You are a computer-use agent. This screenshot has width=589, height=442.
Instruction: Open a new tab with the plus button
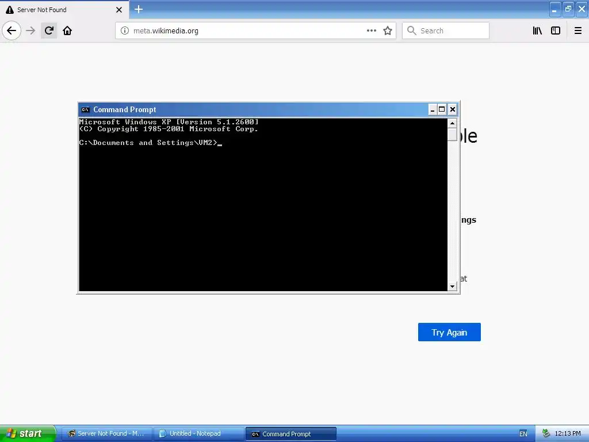(x=139, y=9)
